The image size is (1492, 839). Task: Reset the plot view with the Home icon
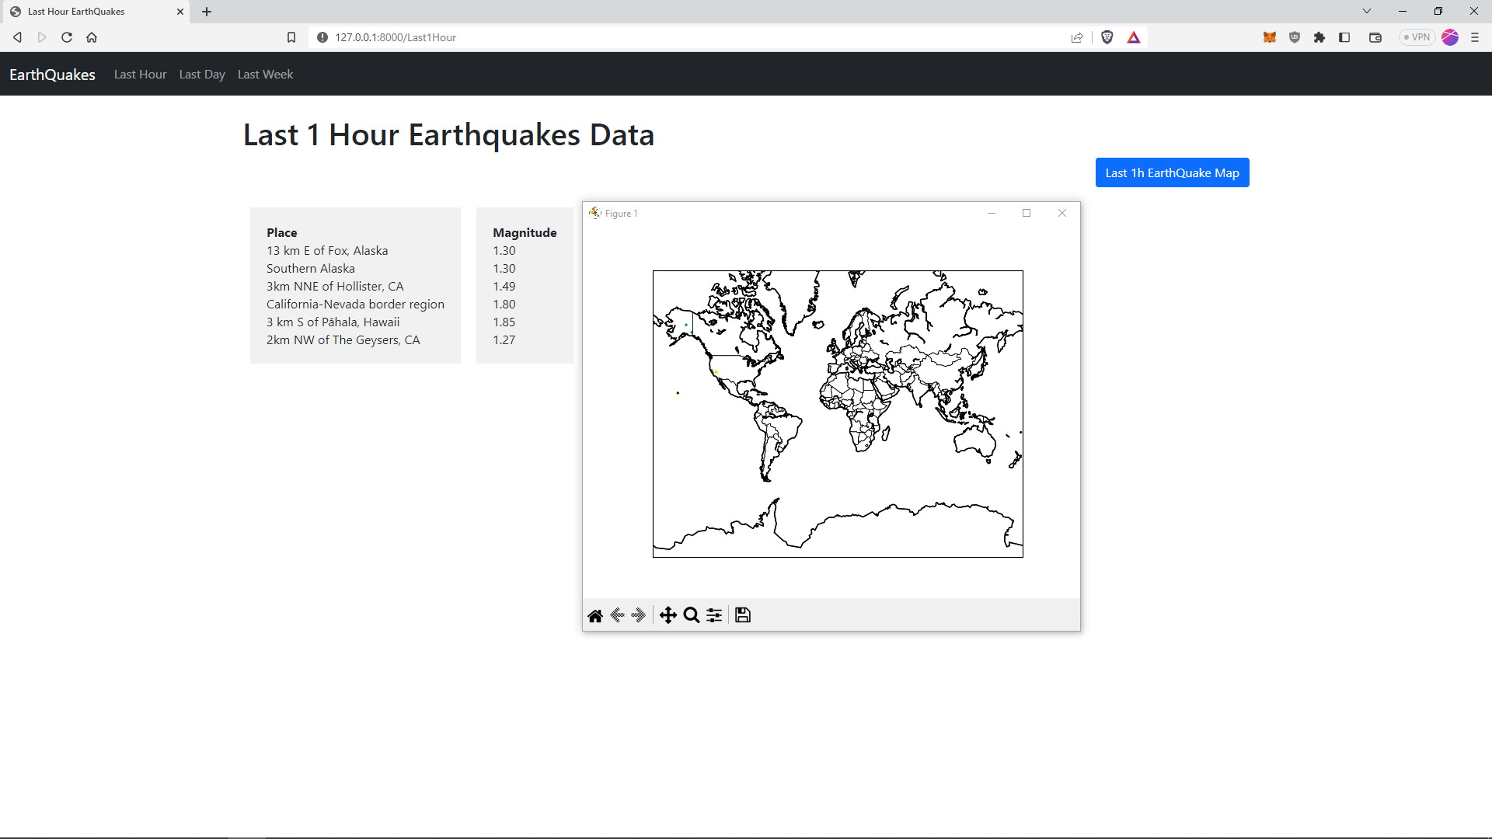(595, 614)
